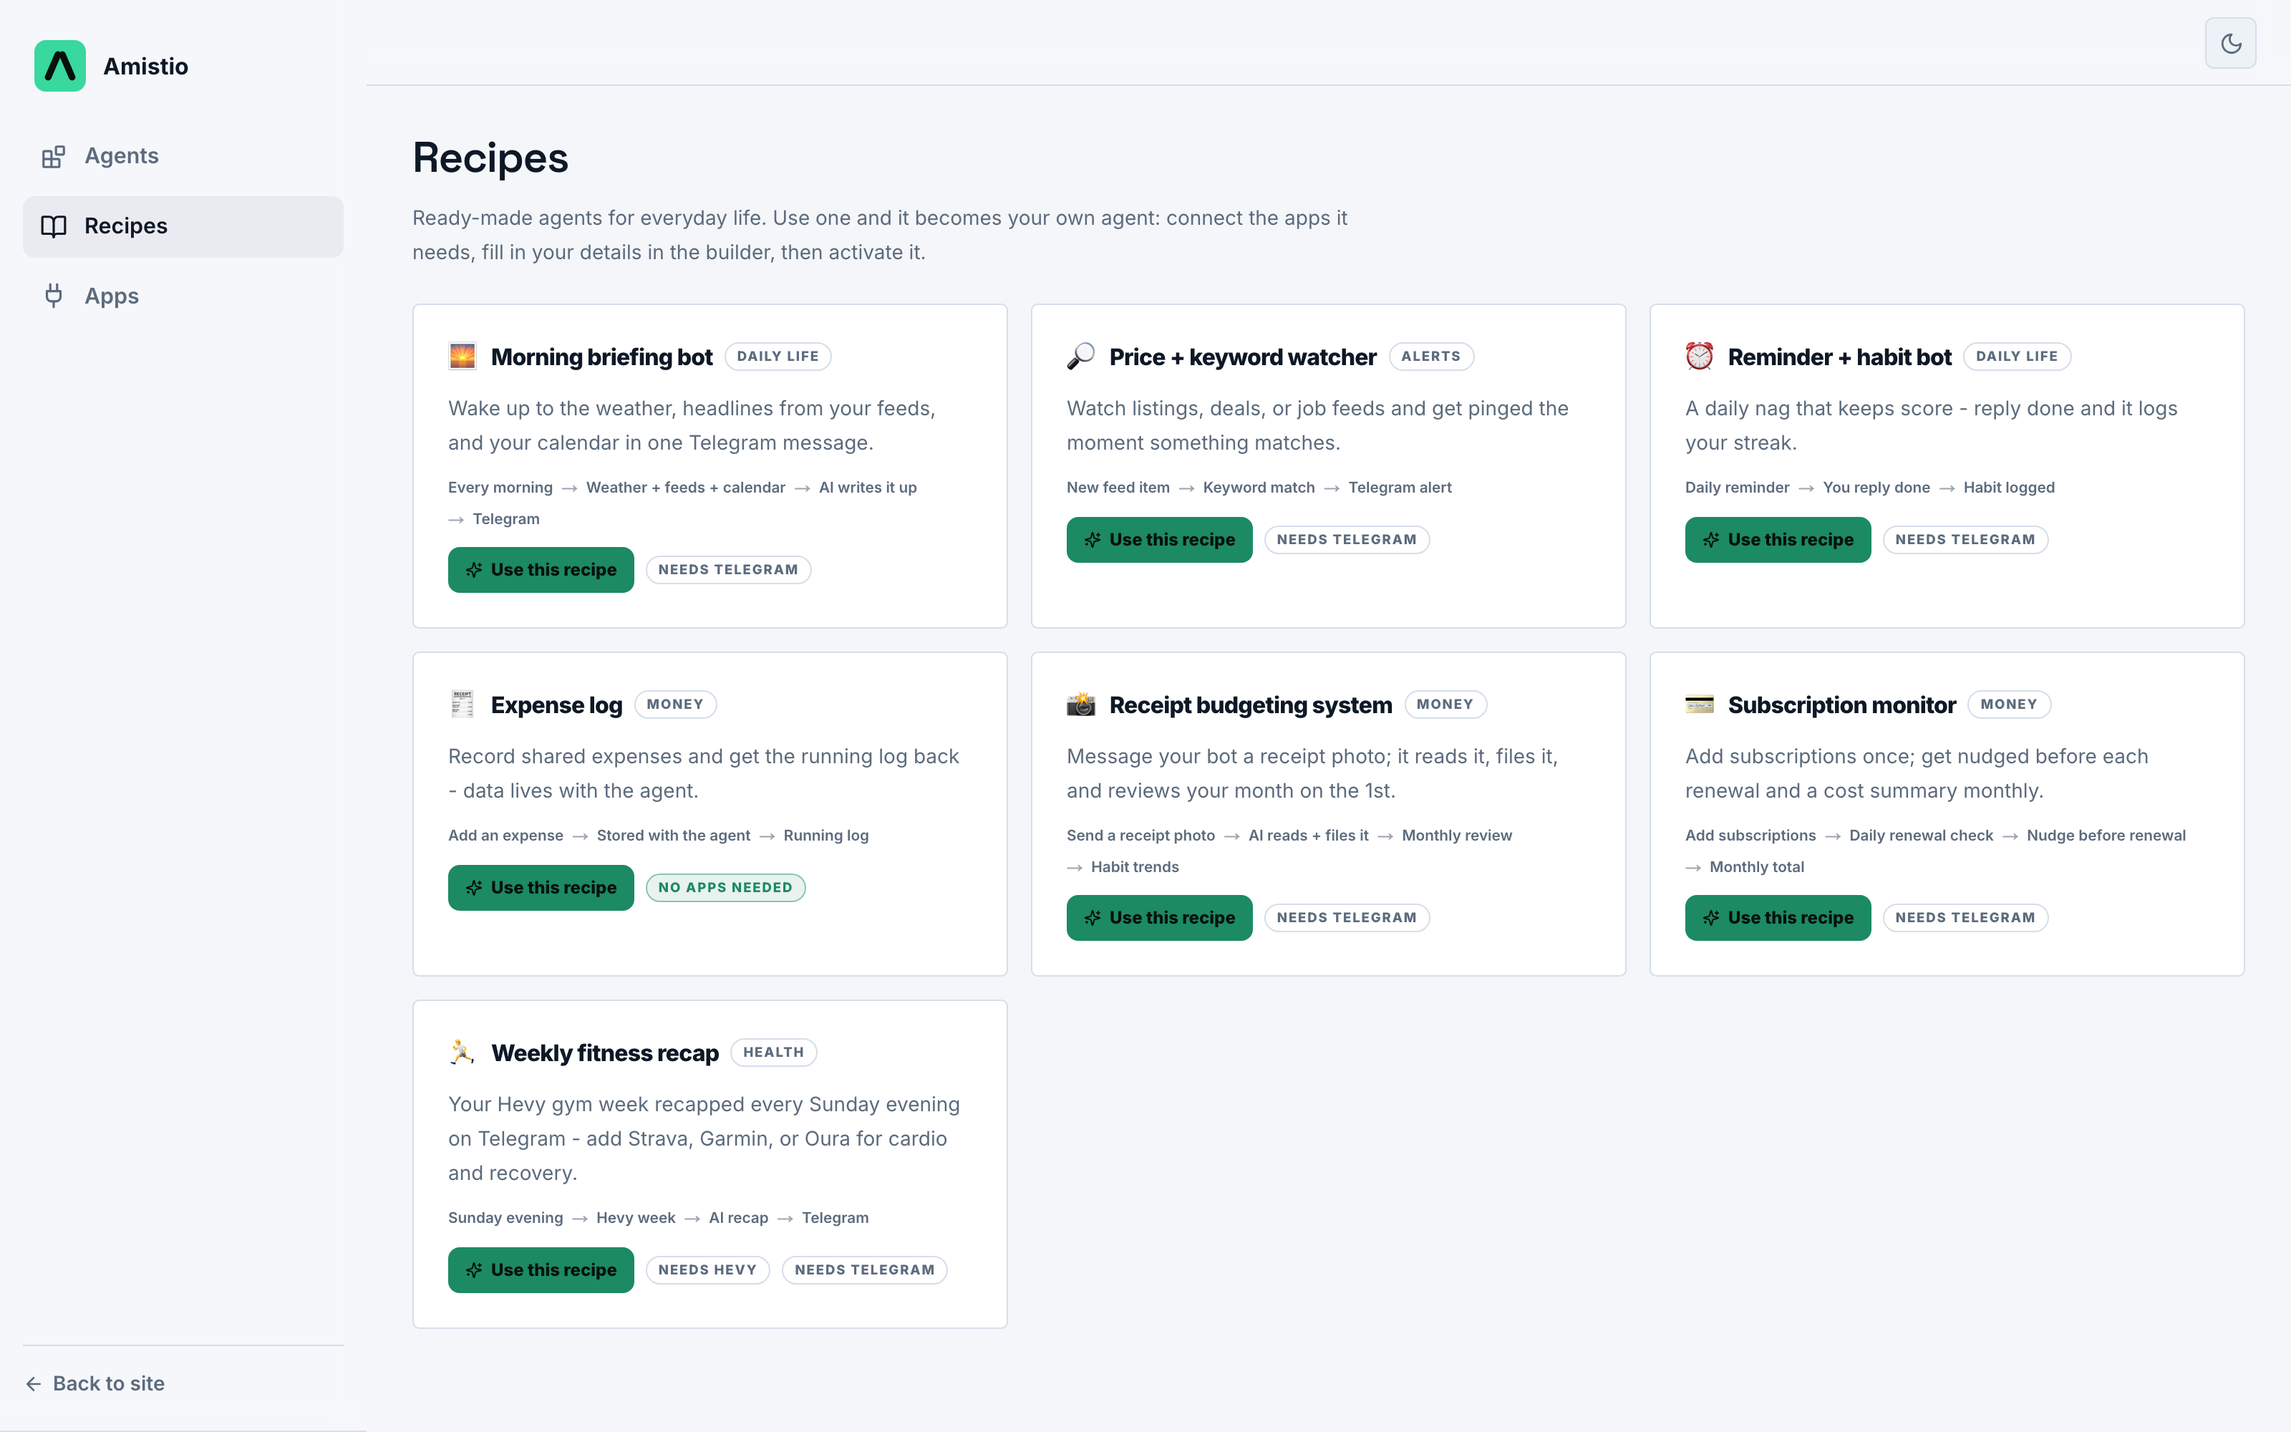2291x1432 pixels.
Task: Use the Price + keyword watcher recipe
Action: [1159, 540]
